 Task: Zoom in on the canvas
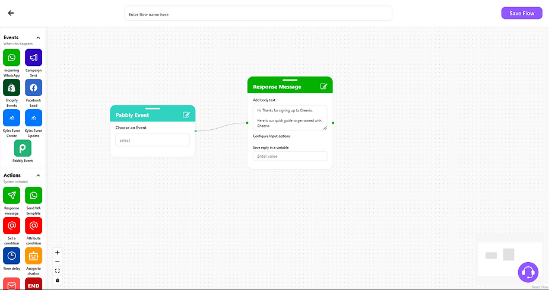[x=58, y=253]
